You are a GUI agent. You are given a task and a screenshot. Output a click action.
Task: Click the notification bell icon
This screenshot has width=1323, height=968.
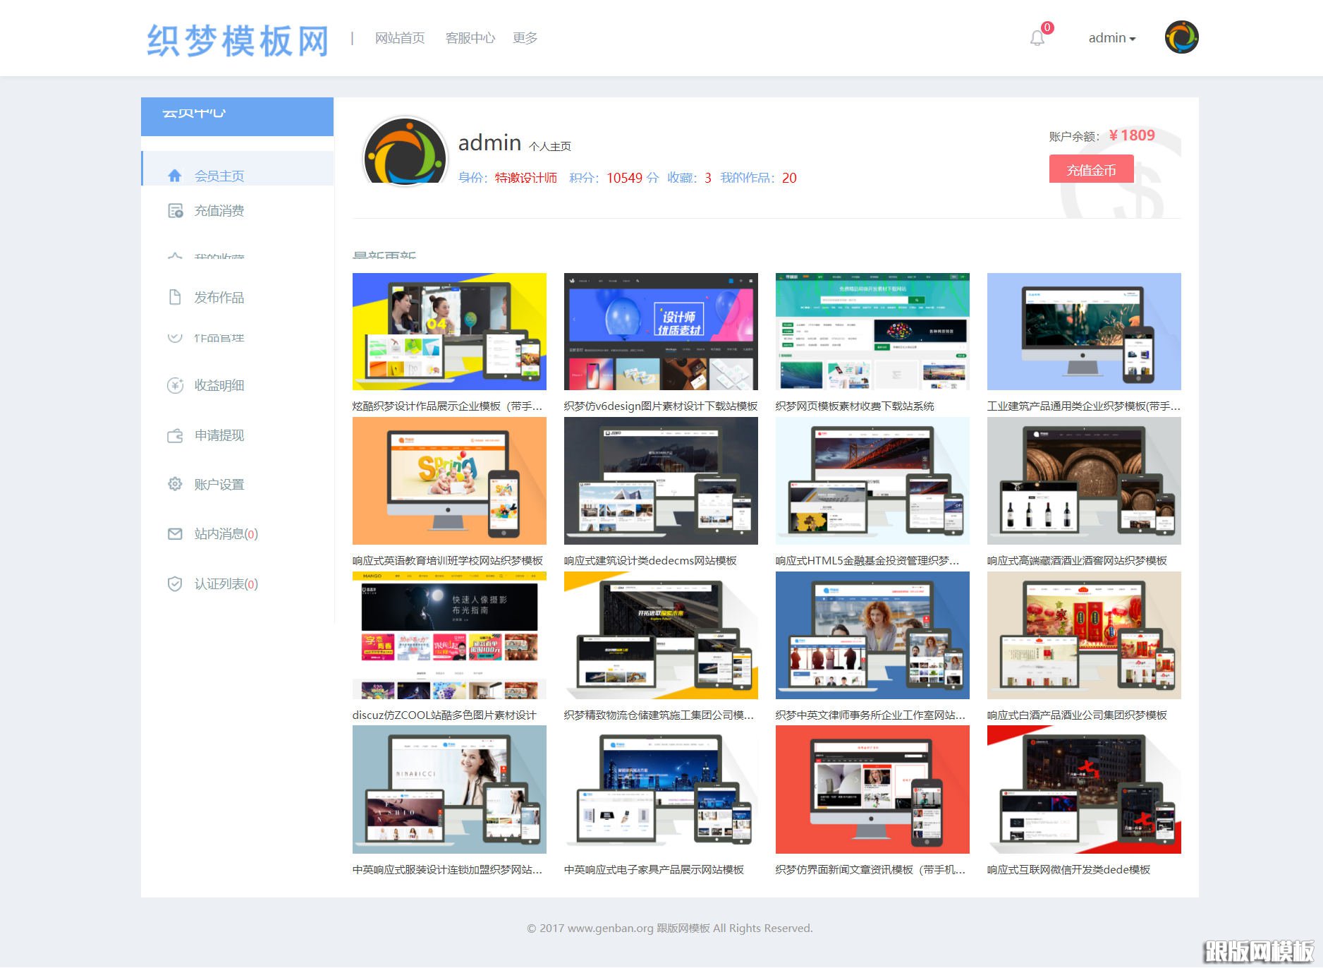1037,38
